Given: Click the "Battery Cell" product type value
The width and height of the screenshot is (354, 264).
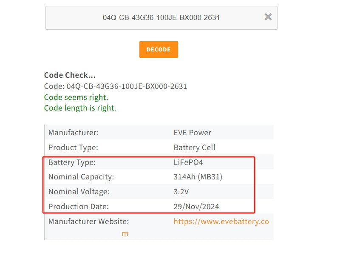Looking at the screenshot, I should pos(194,148).
